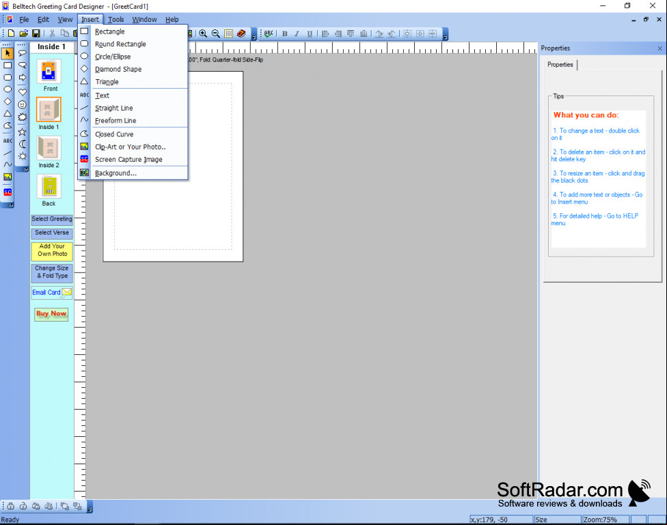Choose the diamond tool in left toolbox
This screenshot has height=525, width=667.
click(x=8, y=101)
